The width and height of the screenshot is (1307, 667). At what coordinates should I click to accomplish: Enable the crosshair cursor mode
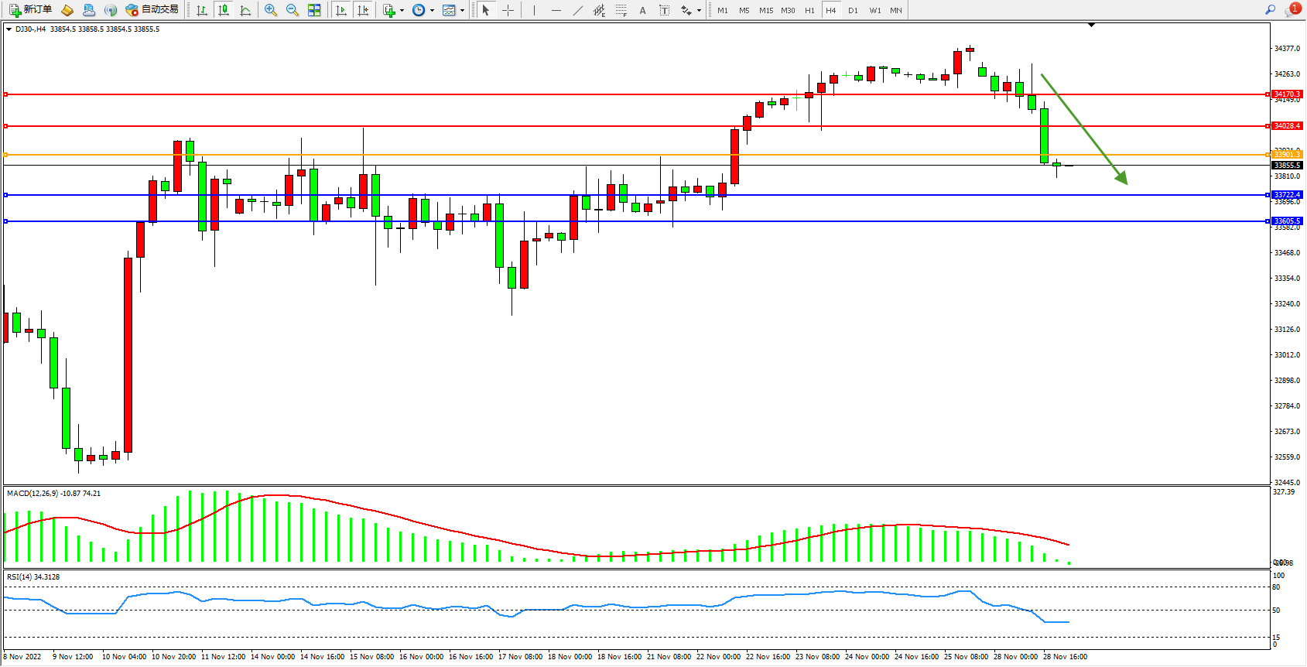508,10
